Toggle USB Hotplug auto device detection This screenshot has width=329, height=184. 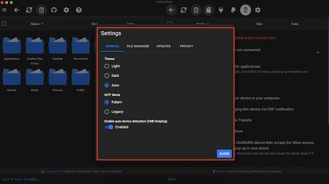[x=109, y=127]
